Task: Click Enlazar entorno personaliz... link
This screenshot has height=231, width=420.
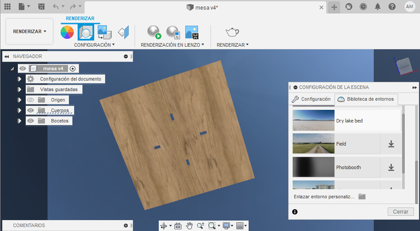Action: click(x=324, y=197)
